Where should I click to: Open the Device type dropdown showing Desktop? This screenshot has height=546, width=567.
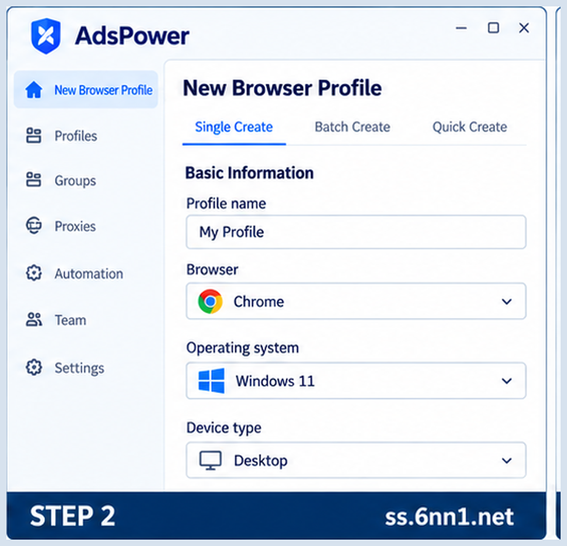[x=356, y=460]
